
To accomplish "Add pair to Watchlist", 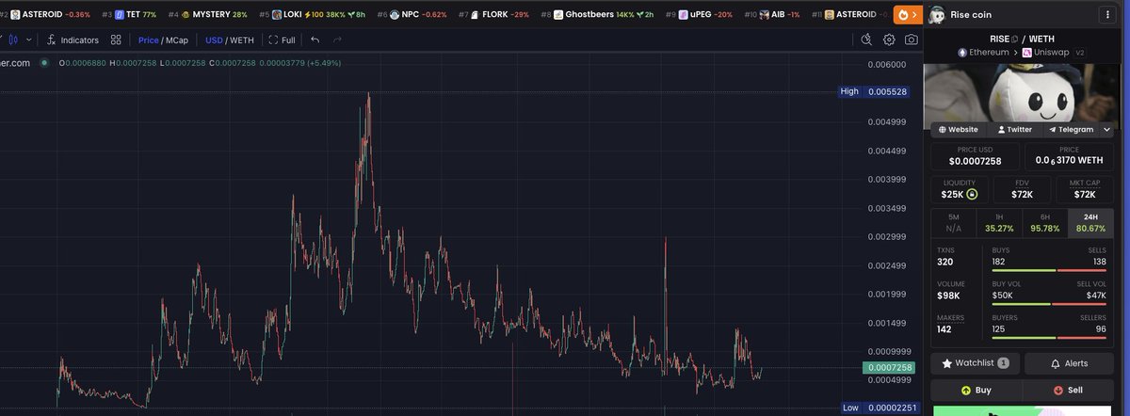I will tap(975, 363).
